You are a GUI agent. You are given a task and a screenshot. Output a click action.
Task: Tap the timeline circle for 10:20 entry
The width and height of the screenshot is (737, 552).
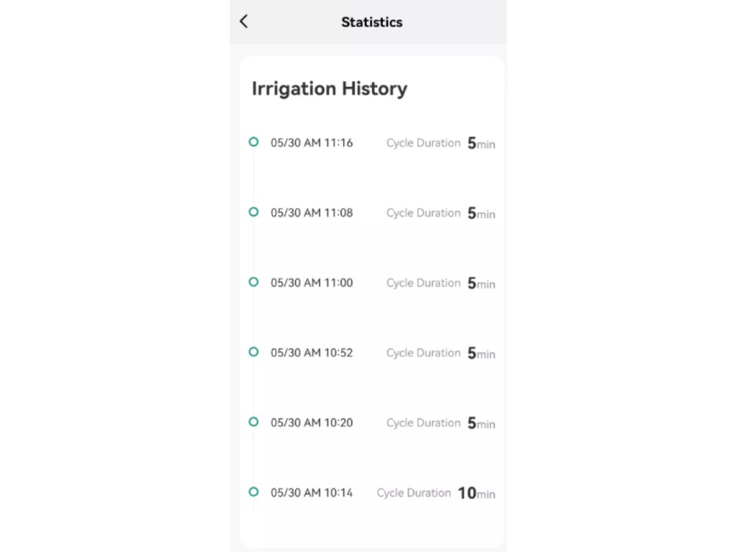[x=253, y=422]
